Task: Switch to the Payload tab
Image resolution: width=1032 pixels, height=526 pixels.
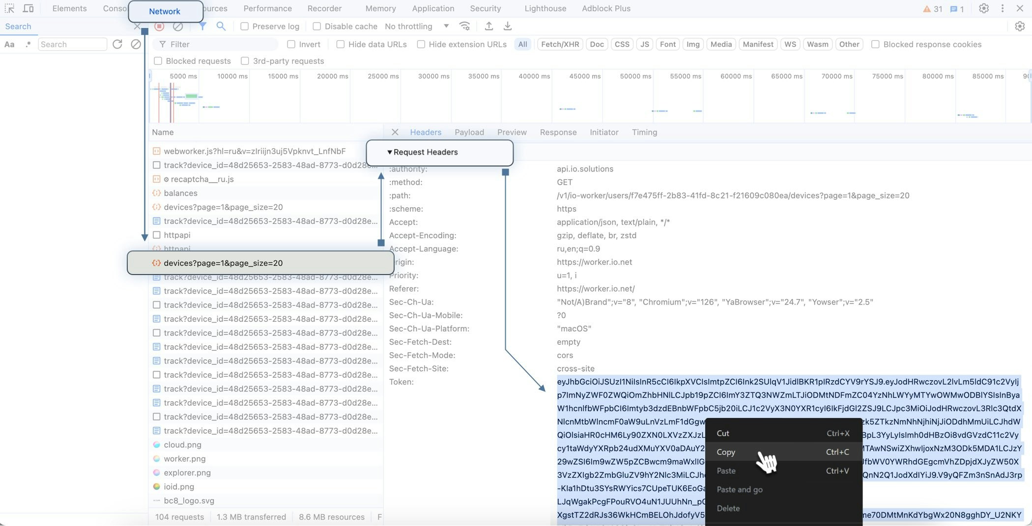Action: (x=469, y=133)
